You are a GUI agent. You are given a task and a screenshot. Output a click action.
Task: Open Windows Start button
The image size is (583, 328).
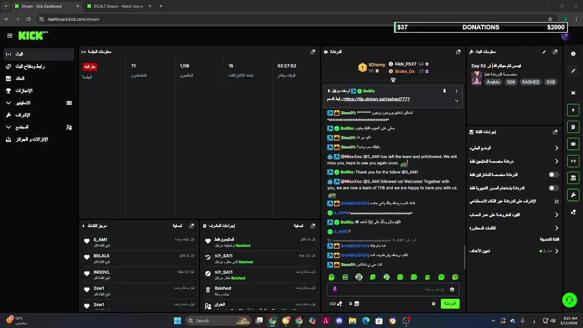[177, 321]
